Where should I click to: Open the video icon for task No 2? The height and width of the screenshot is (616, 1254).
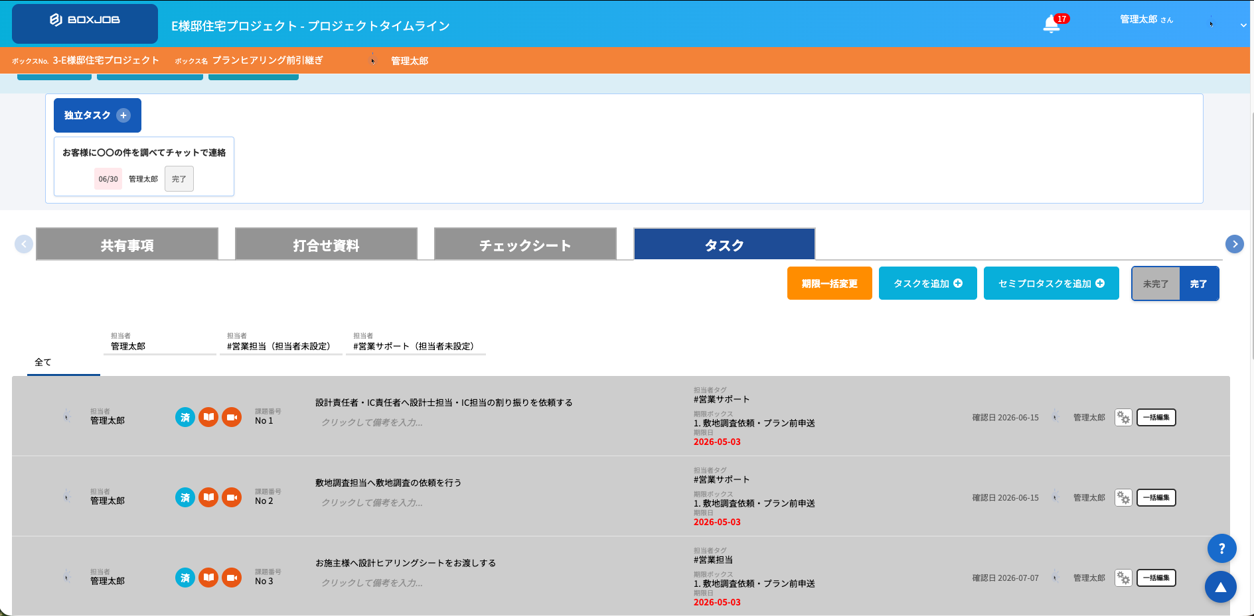[232, 497]
